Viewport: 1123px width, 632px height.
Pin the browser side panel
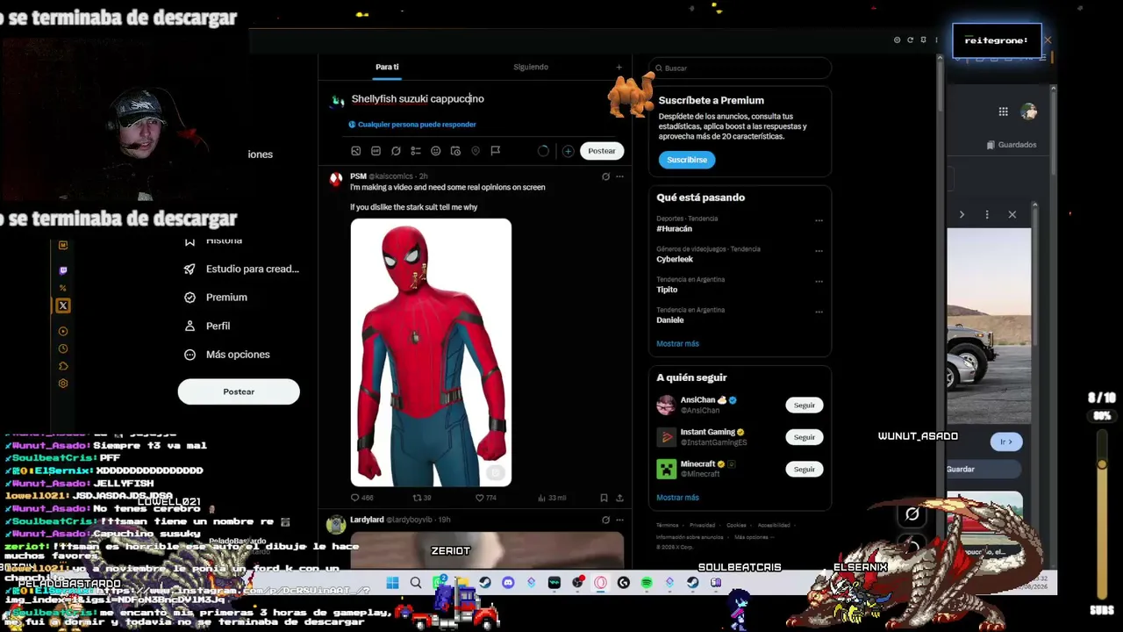tap(923, 39)
